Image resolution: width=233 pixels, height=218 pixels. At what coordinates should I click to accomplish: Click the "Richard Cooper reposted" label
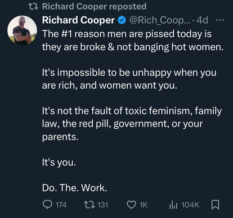(x=94, y=6)
